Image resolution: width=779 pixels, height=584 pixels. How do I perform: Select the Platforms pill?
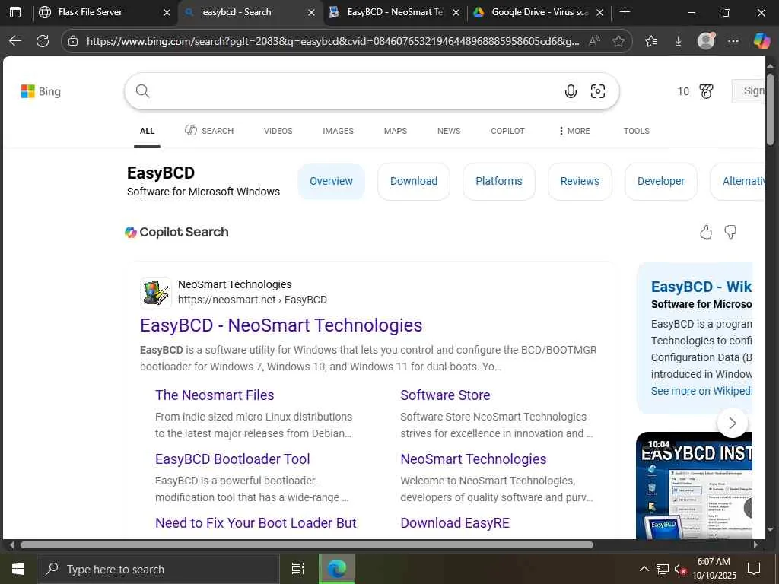[499, 181]
